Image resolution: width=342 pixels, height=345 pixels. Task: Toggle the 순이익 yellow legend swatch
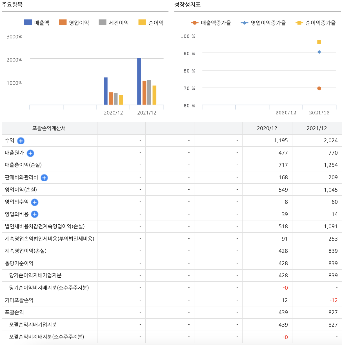pyautogui.click(x=142, y=23)
